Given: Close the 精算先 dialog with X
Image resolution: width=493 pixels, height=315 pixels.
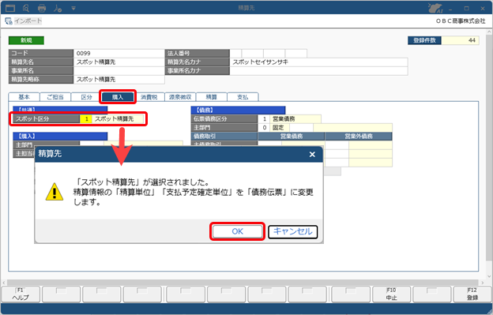Looking at the screenshot, I should coord(312,154).
